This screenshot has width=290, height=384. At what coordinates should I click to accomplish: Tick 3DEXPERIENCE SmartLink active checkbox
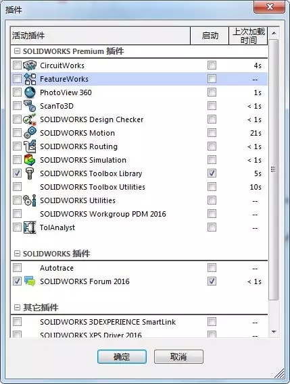(x=17, y=321)
